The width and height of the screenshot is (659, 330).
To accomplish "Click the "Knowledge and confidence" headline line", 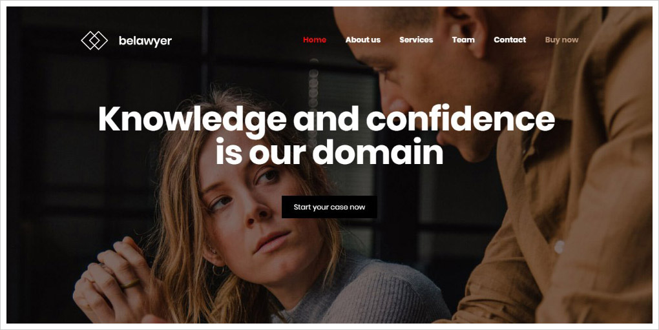I will coord(326,119).
